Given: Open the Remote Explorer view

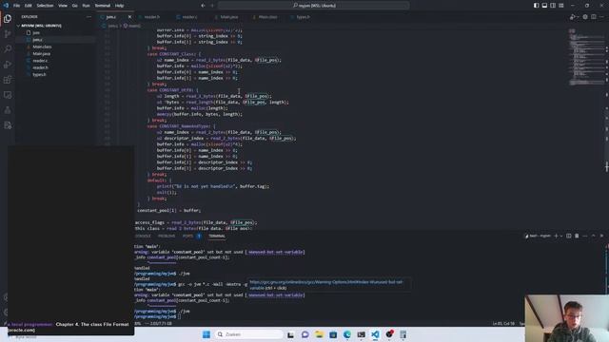Looking at the screenshot, I should tap(8, 95).
